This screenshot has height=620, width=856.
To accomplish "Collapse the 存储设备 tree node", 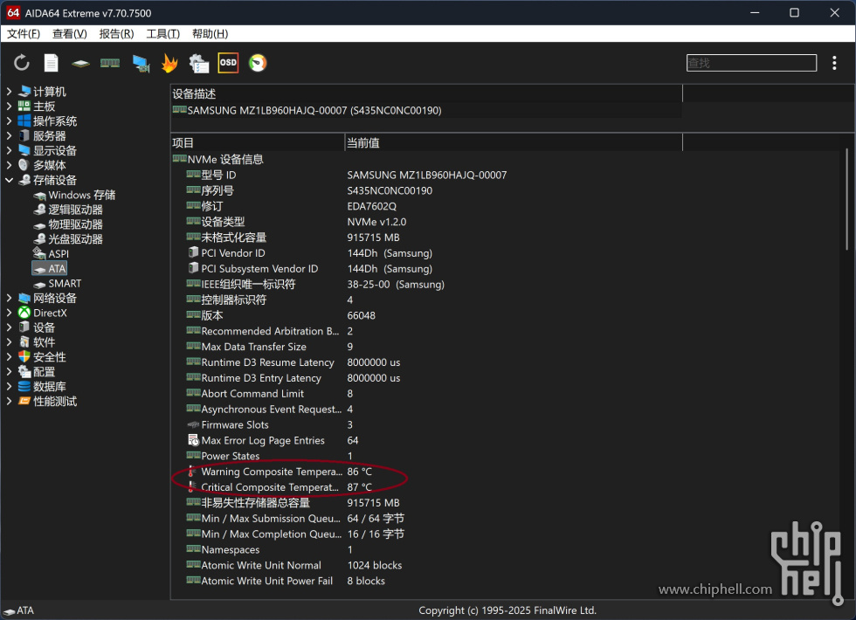I will [x=9, y=180].
